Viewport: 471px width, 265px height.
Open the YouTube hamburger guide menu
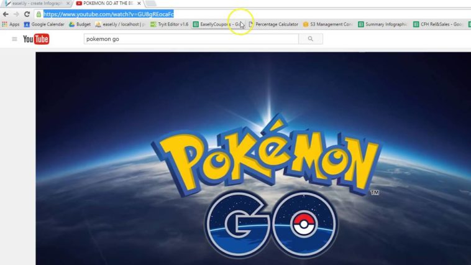[x=14, y=39]
